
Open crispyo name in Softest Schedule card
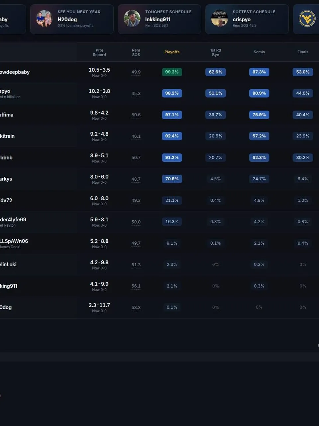tap(242, 19)
